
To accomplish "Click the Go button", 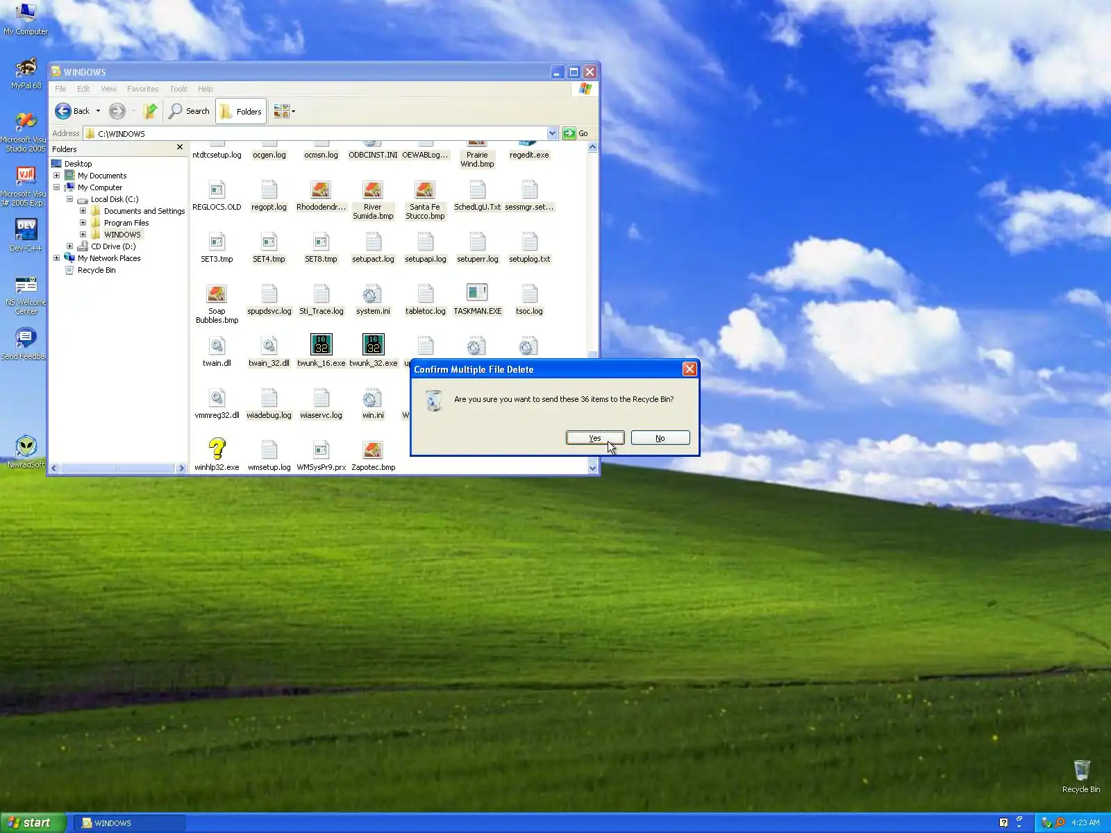I will point(576,133).
